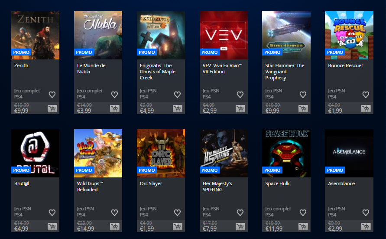Open the Star Hammer: the Vanguard Prophecy title

285,72
